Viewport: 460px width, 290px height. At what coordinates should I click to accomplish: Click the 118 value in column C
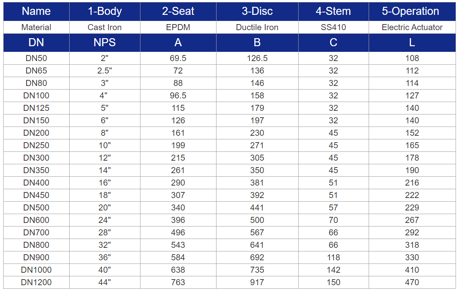point(333,257)
